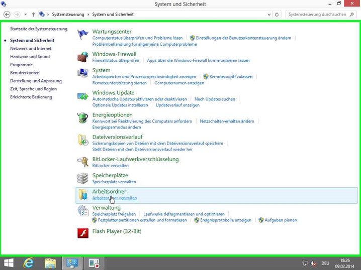Open the Programme category

pyautogui.click(x=21, y=65)
